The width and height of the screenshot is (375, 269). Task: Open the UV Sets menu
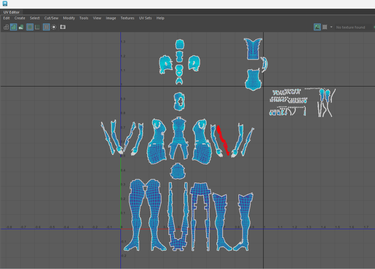point(145,18)
